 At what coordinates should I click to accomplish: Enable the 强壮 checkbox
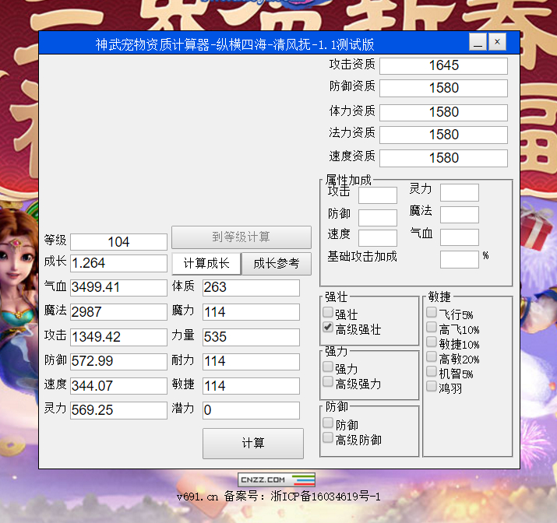[328, 312]
